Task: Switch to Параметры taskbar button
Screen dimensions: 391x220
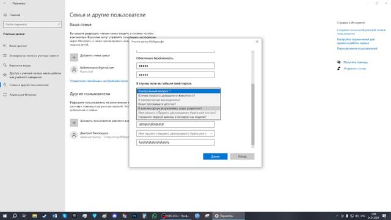Action: point(228,216)
